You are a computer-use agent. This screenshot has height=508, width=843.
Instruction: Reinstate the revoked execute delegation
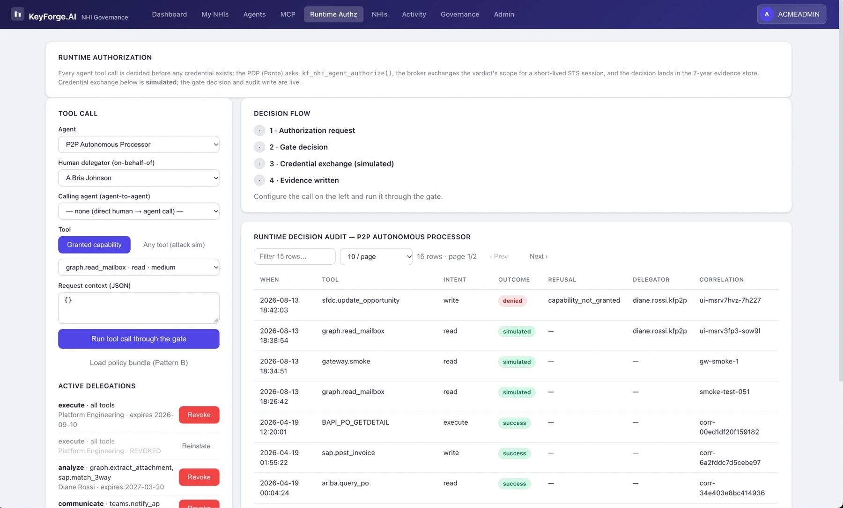(x=196, y=446)
